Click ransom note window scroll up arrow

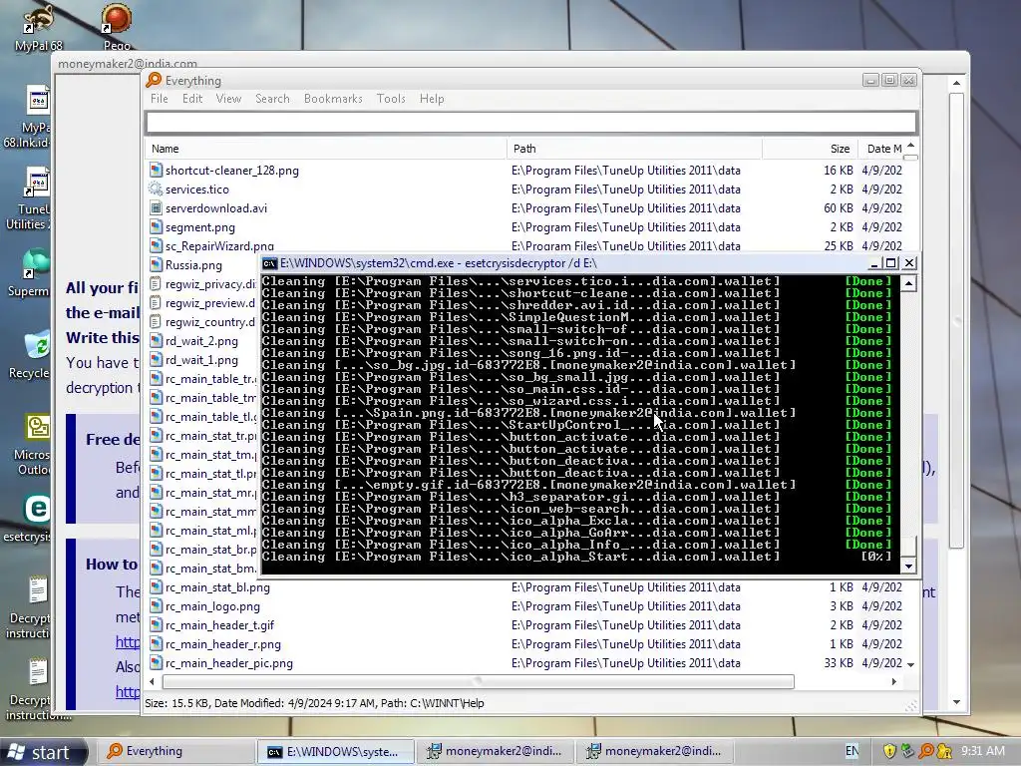click(x=956, y=83)
